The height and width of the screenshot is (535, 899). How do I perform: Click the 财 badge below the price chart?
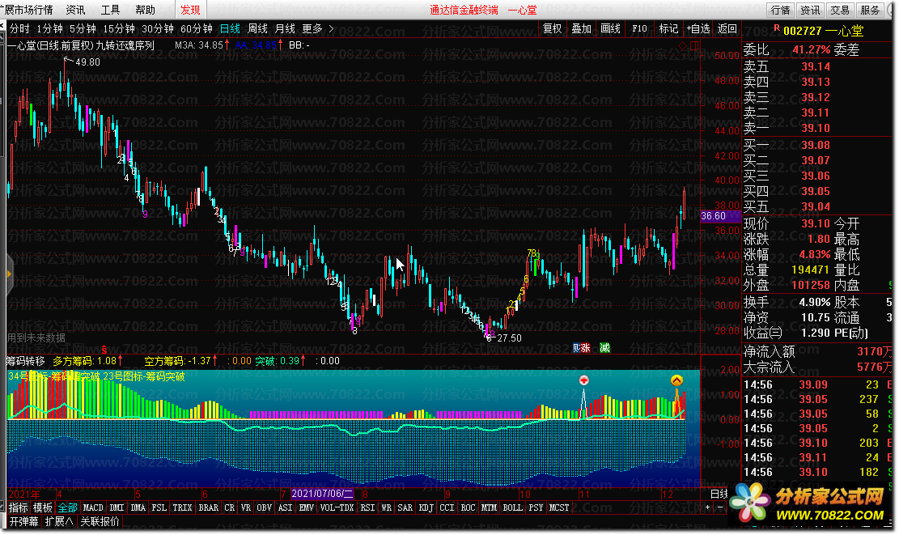point(576,347)
